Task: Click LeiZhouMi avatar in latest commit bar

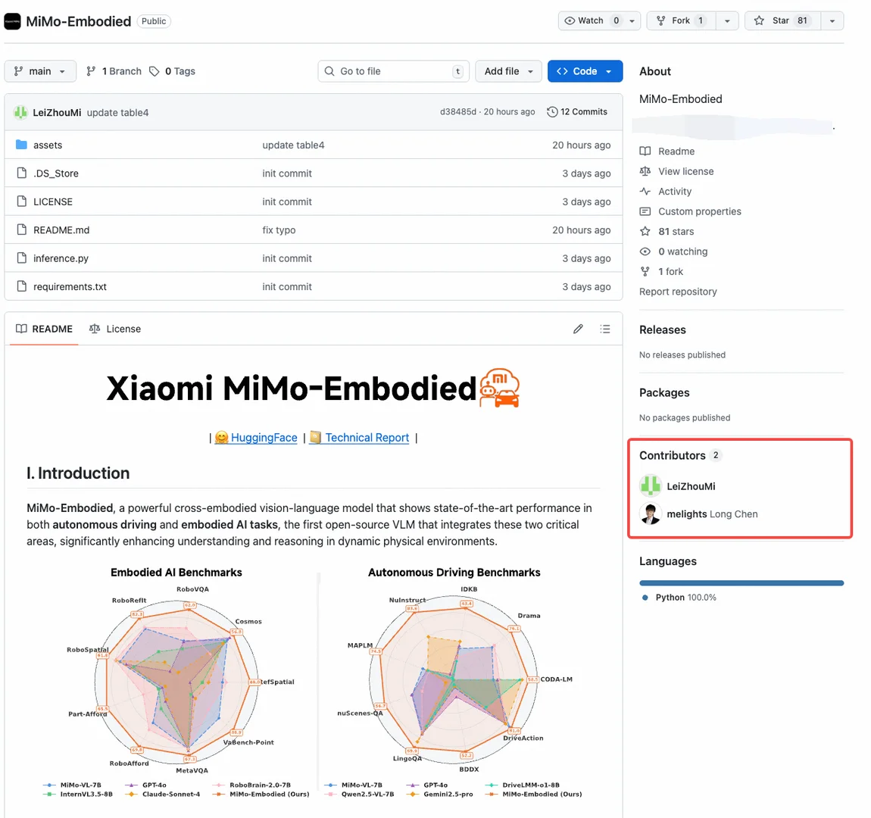Action: pos(21,112)
